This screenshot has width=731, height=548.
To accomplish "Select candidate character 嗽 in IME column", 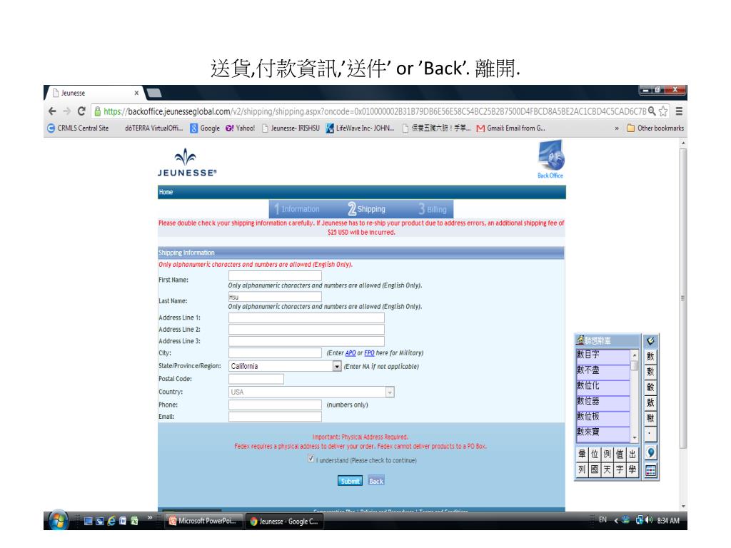I will pyautogui.click(x=650, y=418).
